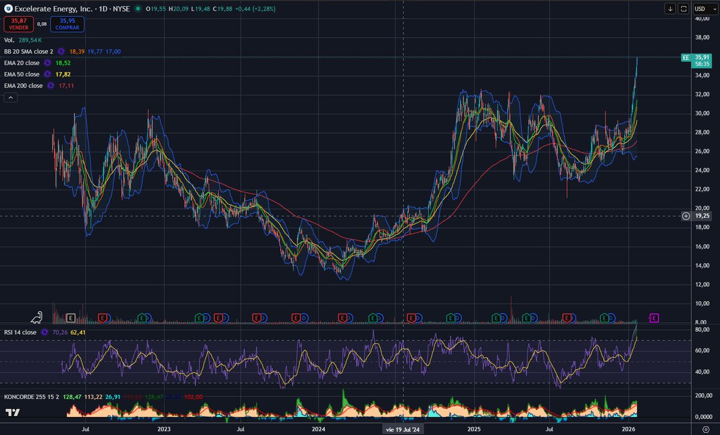This screenshot has height=435, width=720.
Task: Click the EMA 50 close loading icon
Action: pos(47,74)
